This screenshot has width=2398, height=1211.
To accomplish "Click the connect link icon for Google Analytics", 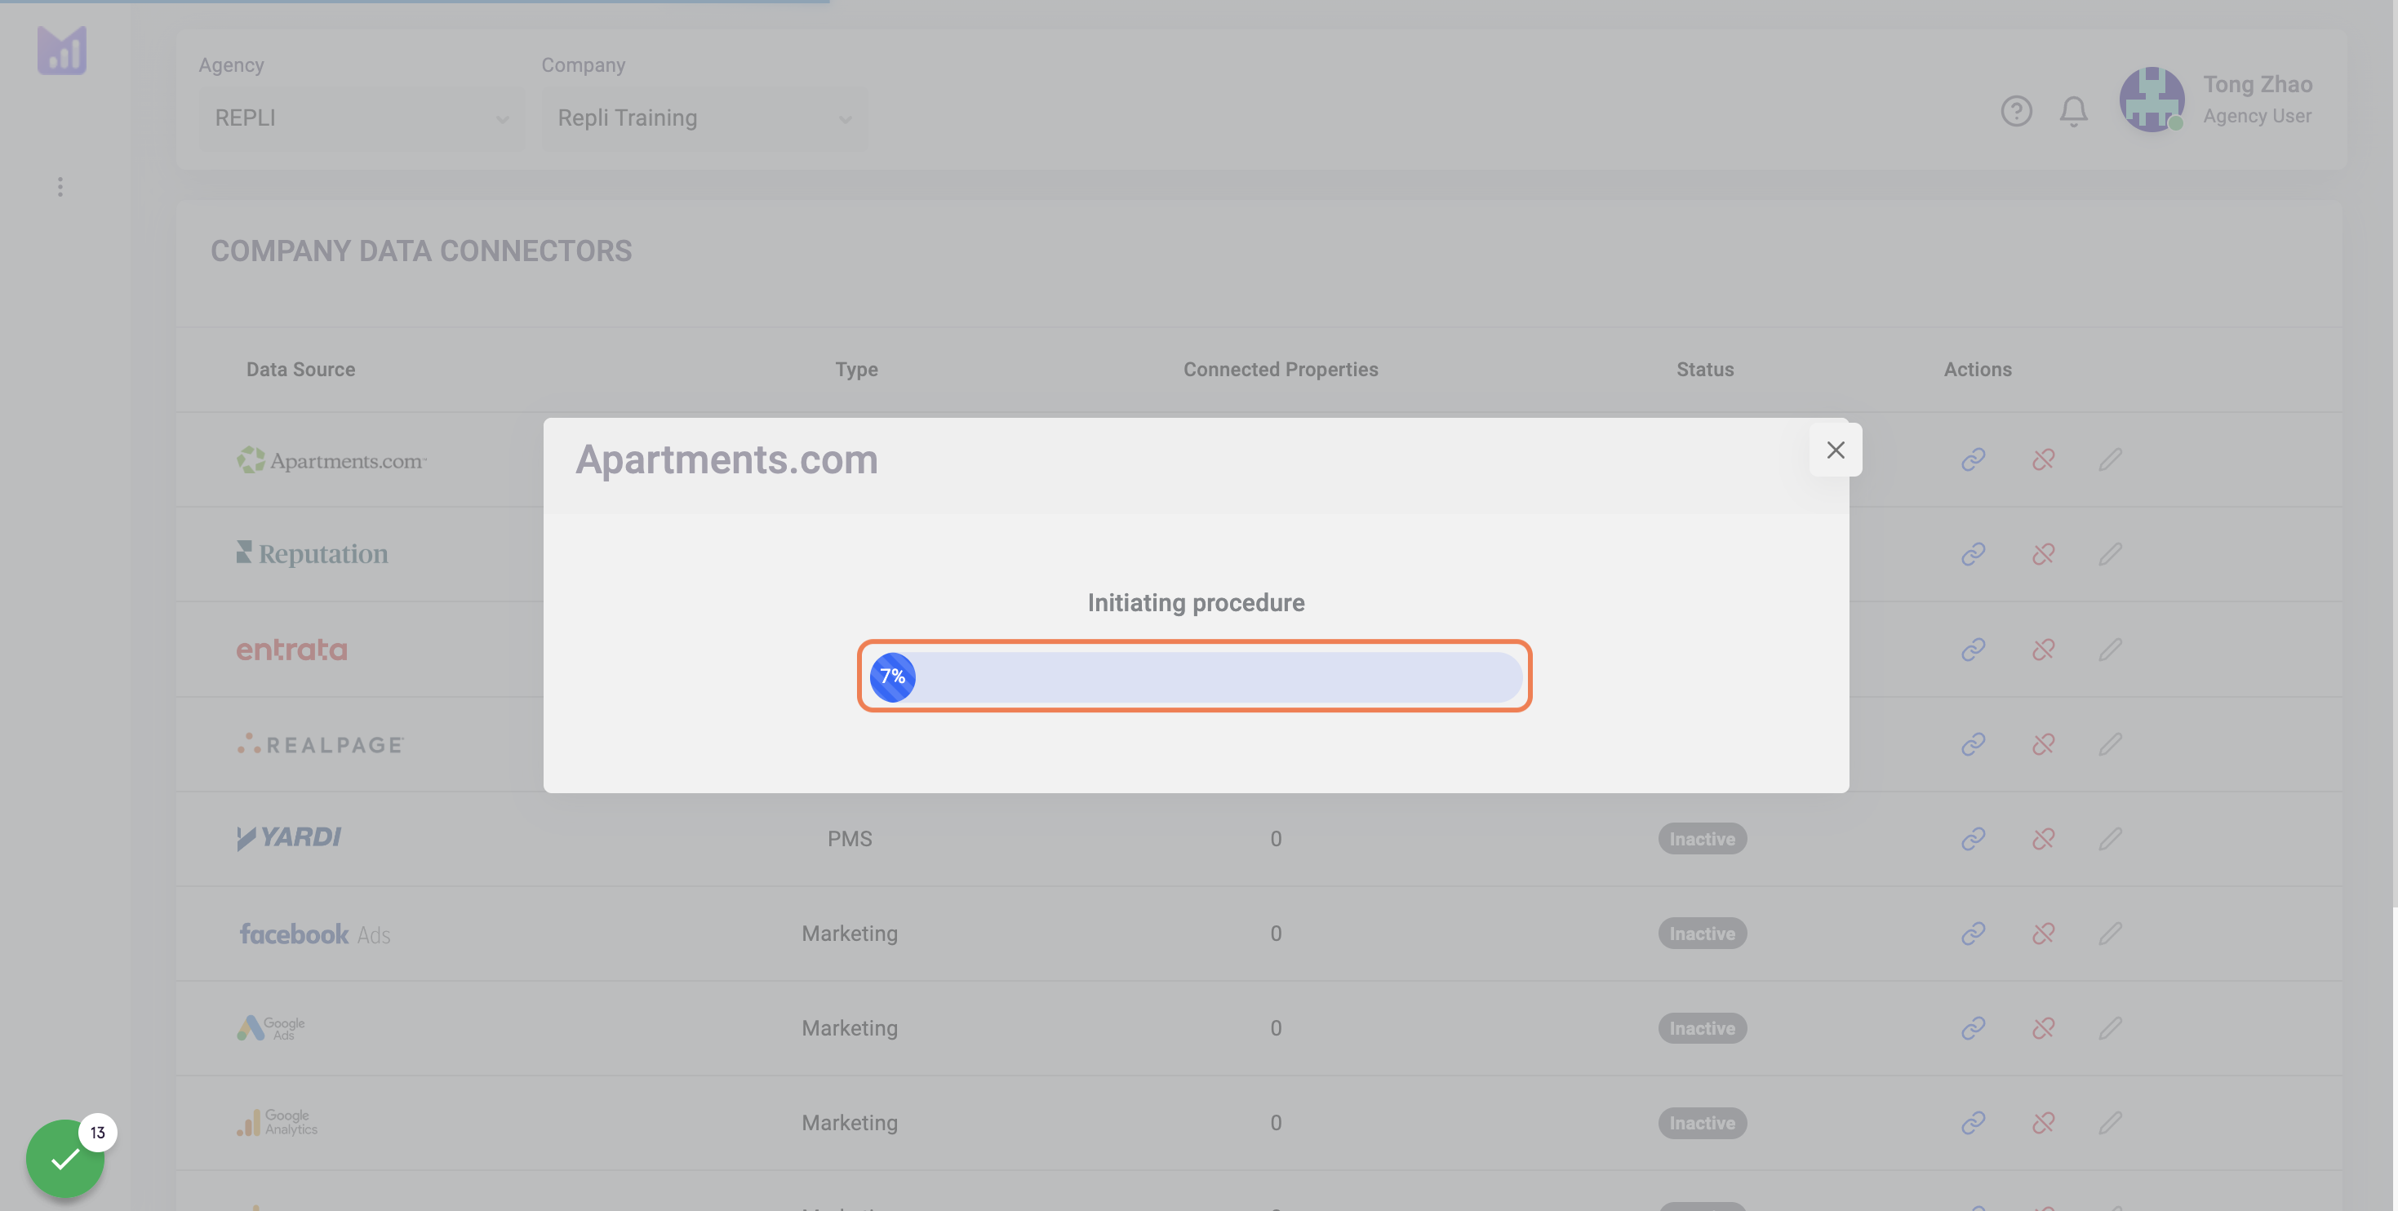I will pyautogui.click(x=1973, y=1124).
